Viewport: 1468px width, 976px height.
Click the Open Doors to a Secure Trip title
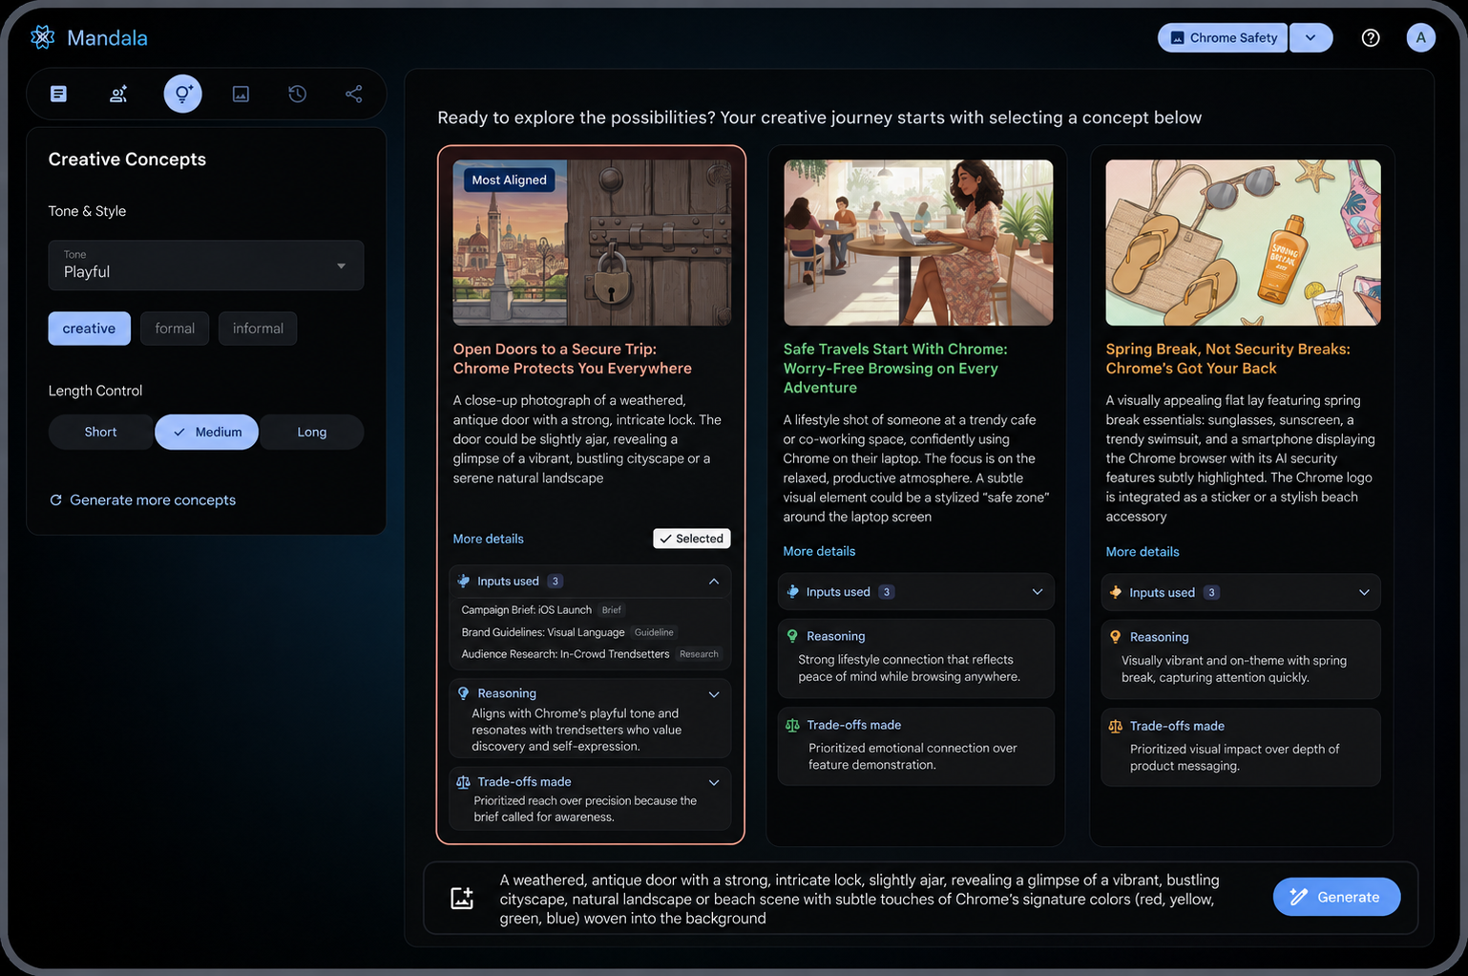click(573, 359)
